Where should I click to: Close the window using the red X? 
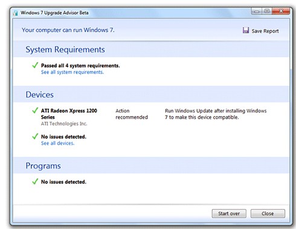281,11
